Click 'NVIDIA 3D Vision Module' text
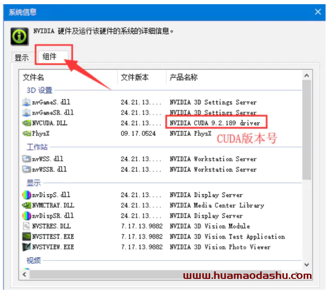The image size is (326, 293). coord(210,226)
